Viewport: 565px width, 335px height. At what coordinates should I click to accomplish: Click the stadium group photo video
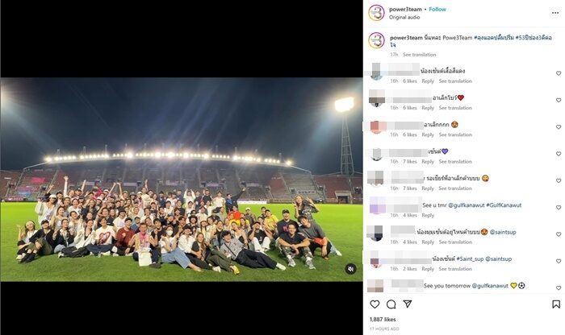point(182,180)
